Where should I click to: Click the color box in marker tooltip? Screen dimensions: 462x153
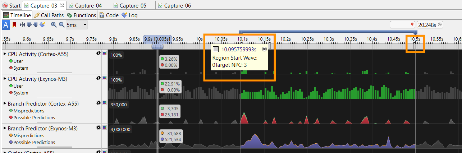(216, 49)
